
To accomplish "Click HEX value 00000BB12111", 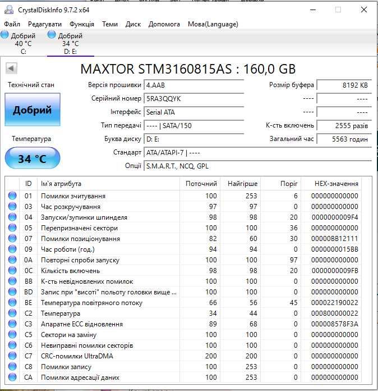I will coord(334,239).
